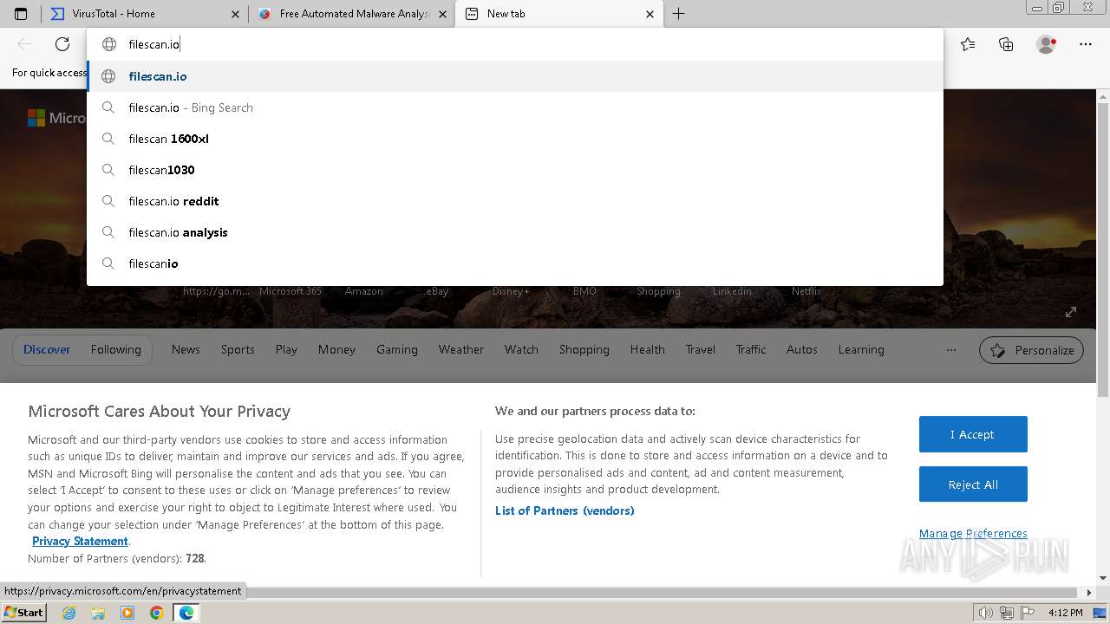Select the Following feed tab

115,349
